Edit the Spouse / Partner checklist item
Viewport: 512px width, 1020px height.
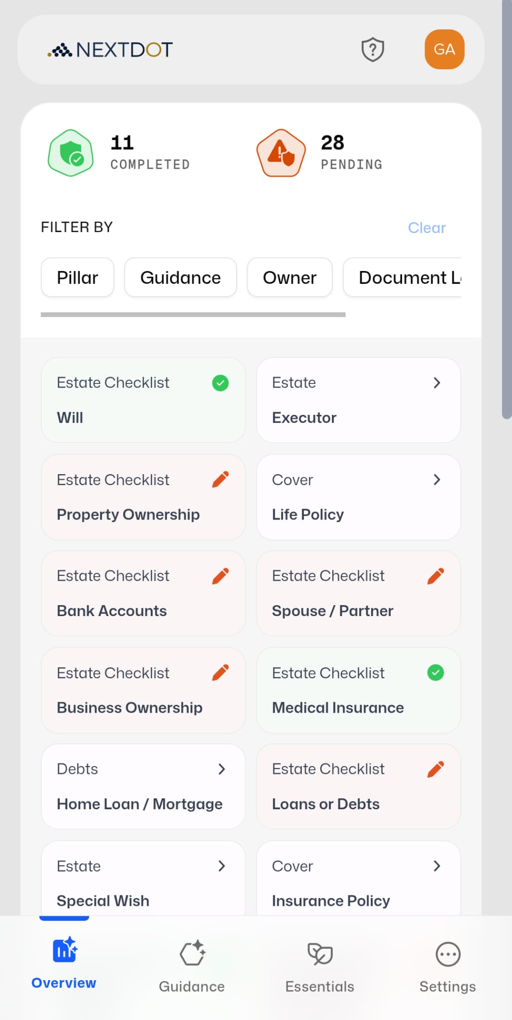(x=435, y=575)
